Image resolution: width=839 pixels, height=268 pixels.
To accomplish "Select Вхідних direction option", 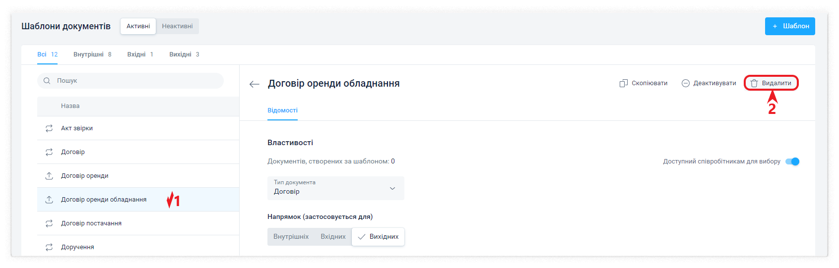I will [x=333, y=237].
